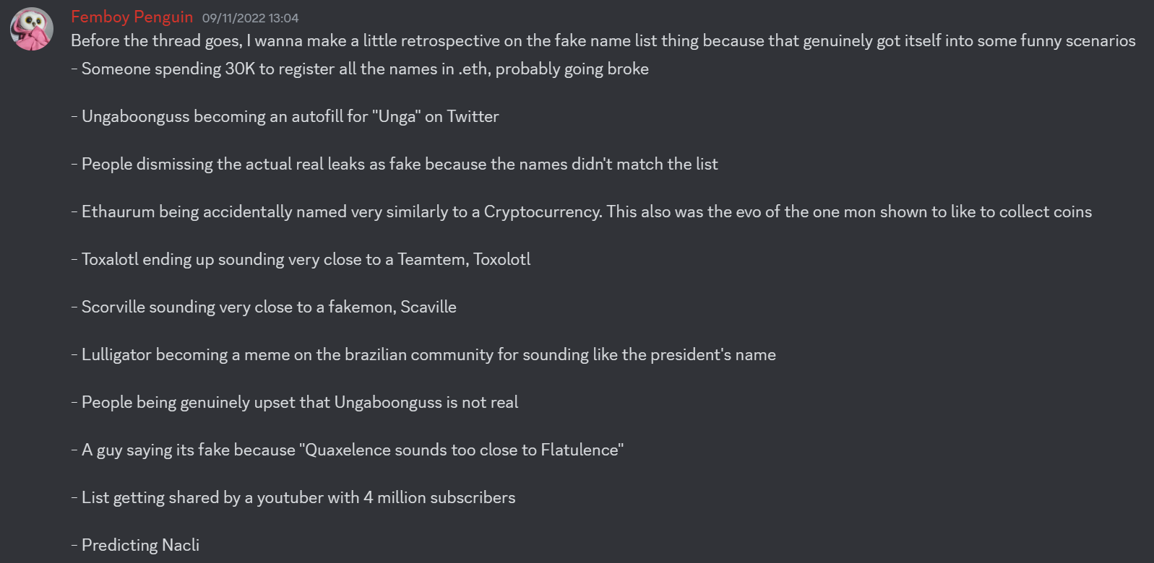Click the word "Twitter" in the message
1154x563 pixels.
coord(473,116)
